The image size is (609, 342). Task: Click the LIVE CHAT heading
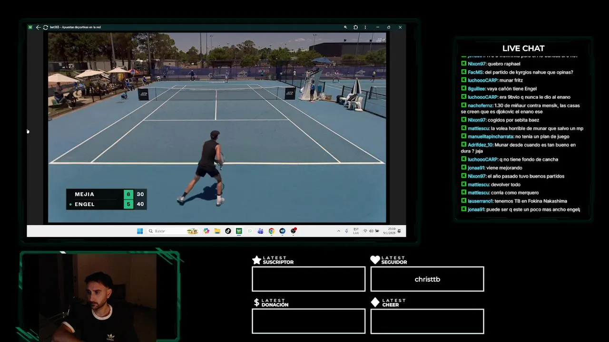[523, 48]
